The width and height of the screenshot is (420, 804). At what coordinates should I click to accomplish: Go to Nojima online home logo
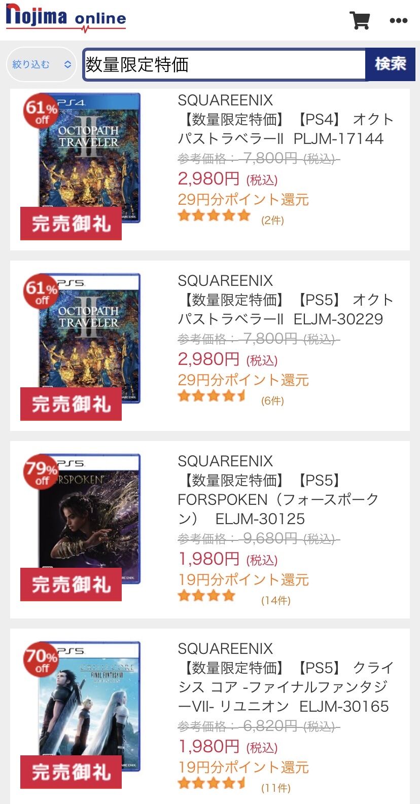coord(65,18)
